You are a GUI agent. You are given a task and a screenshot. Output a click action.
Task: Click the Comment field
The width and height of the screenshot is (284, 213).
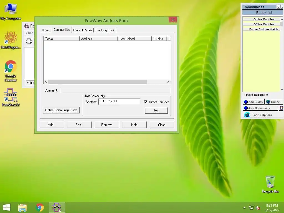(115, 90)
